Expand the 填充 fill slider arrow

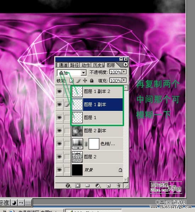click(124, 80)
